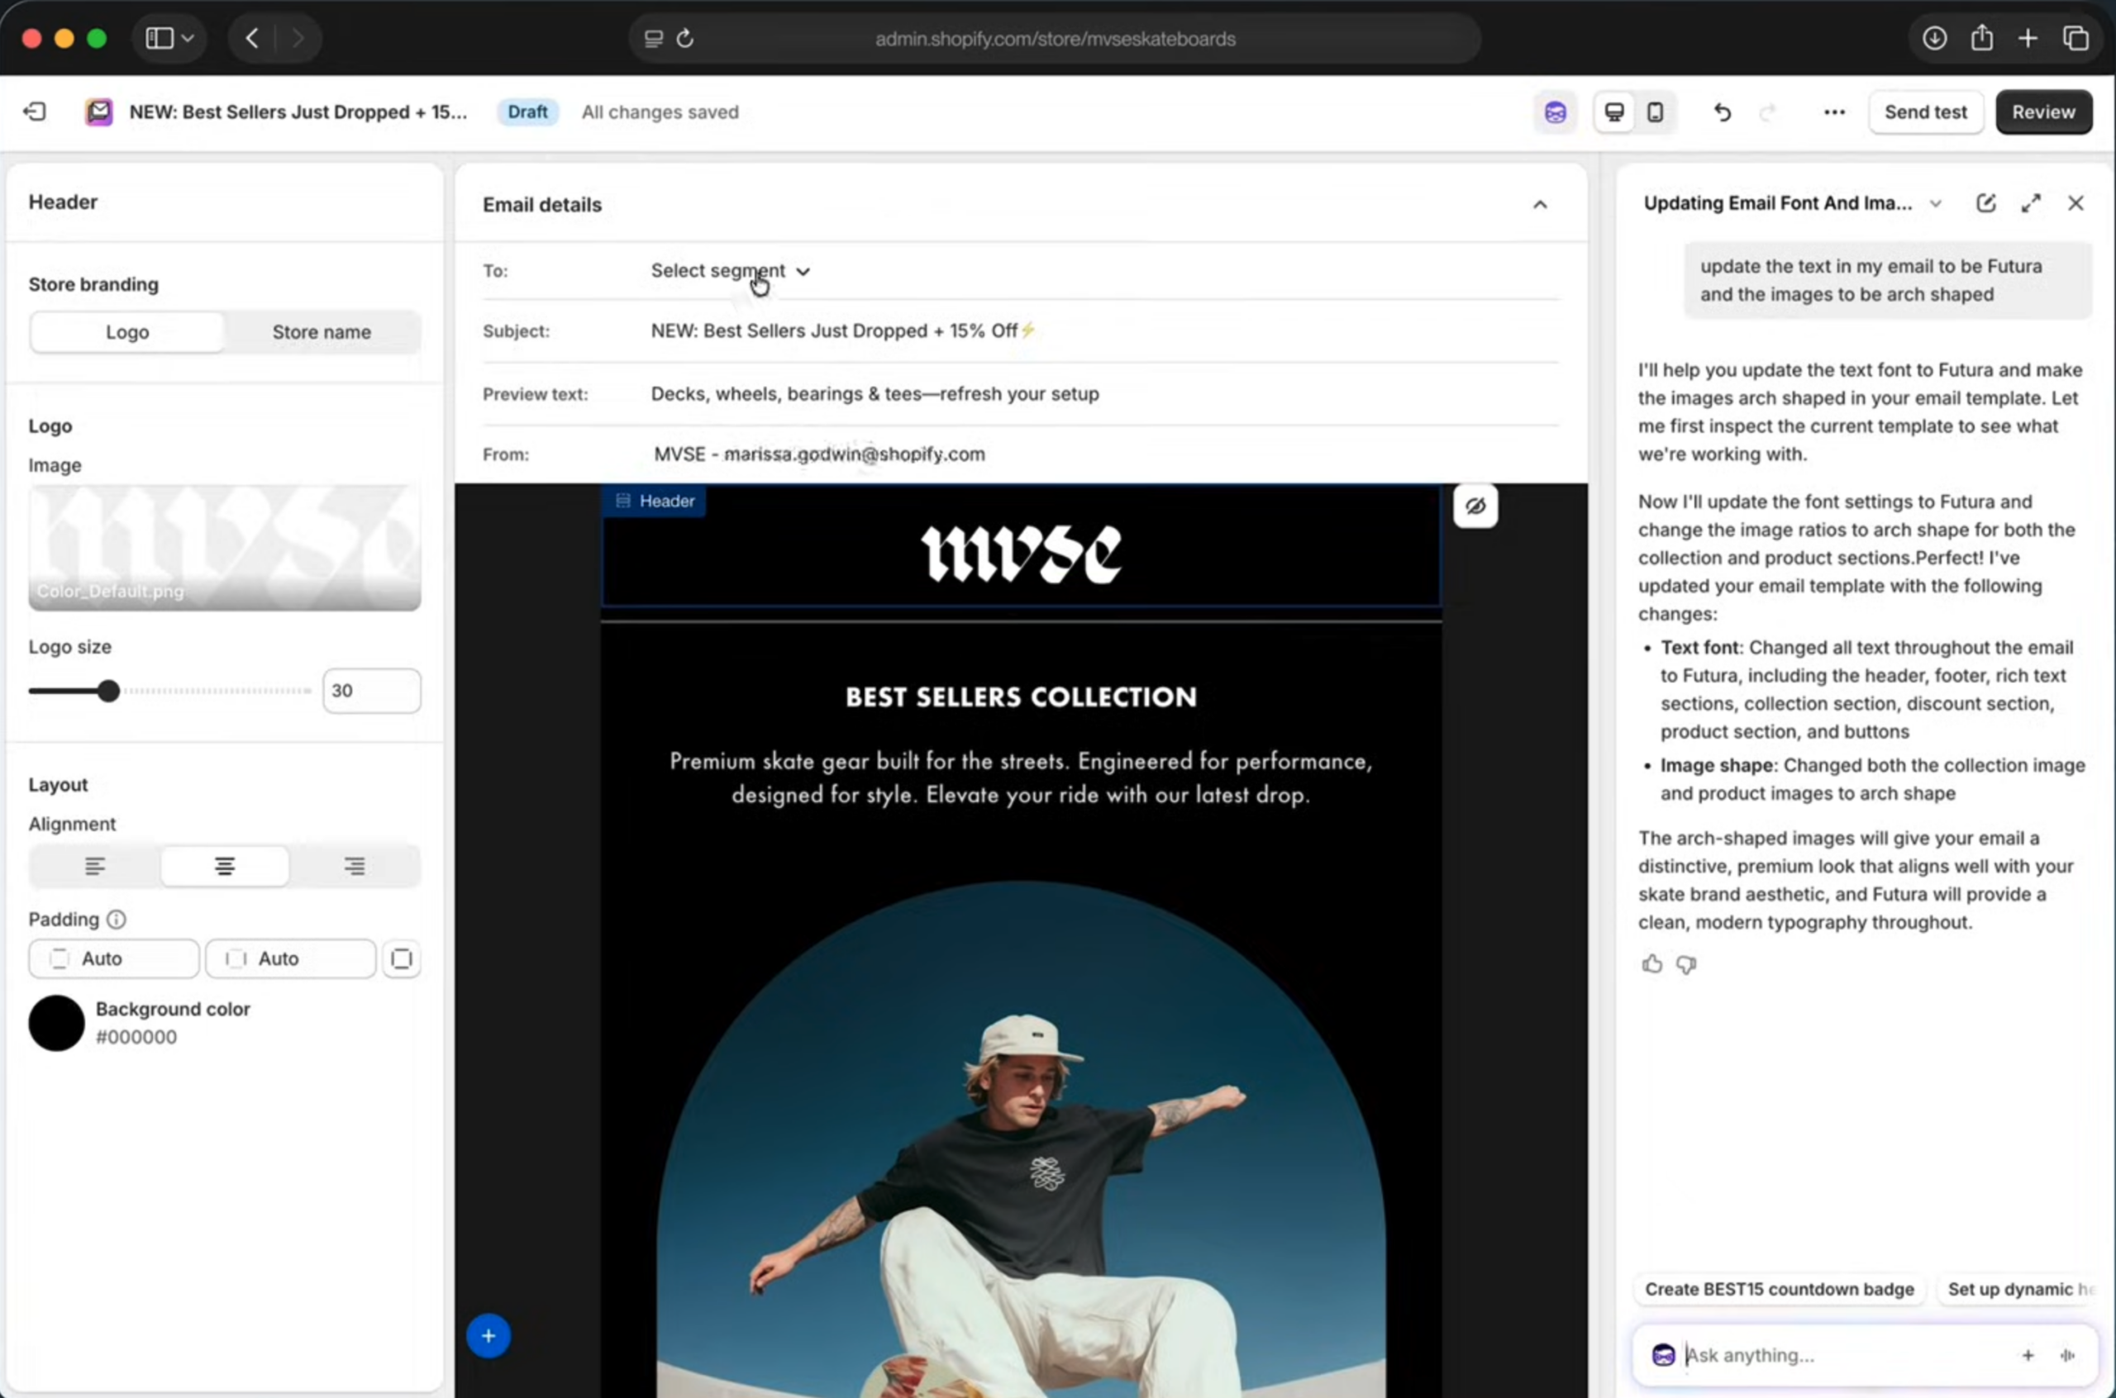Open Safari downloads icon
2116x1398 pixels.
(x=1934, y=38)
